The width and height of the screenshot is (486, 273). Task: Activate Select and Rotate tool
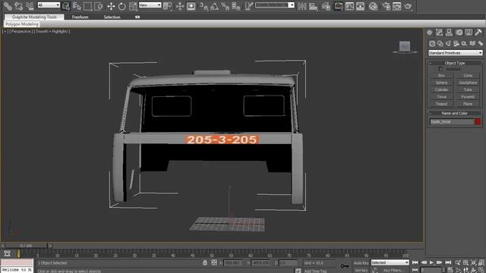pyautogui.click(x=121, y=6)
